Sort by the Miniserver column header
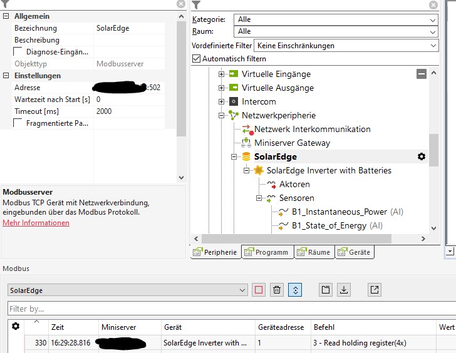 pos(130,327)
